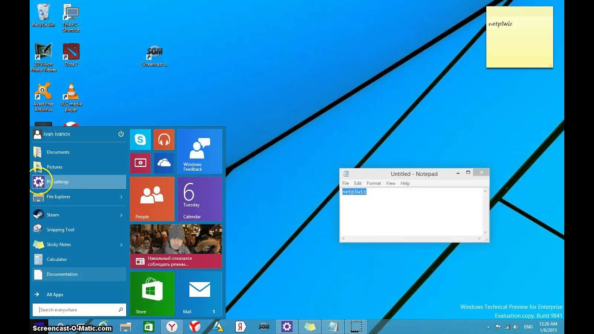Open network signal tray icon
Screen dimensions: 594x334
coord(507,327)
